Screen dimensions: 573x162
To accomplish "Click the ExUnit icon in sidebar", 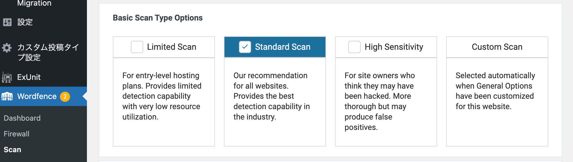I will point(7,77).
